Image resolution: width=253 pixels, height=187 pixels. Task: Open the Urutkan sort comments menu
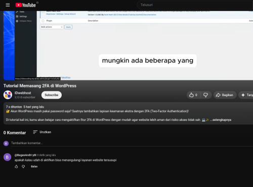[x=42, y=132]
